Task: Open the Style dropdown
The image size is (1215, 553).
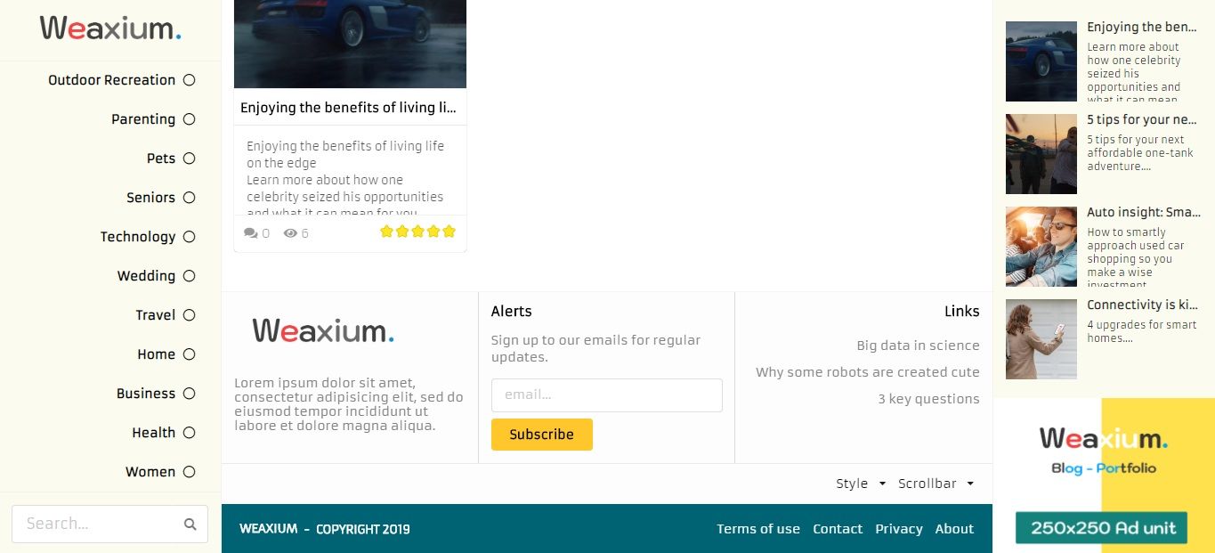Action: pyautogui.click(x=860, y=484)
